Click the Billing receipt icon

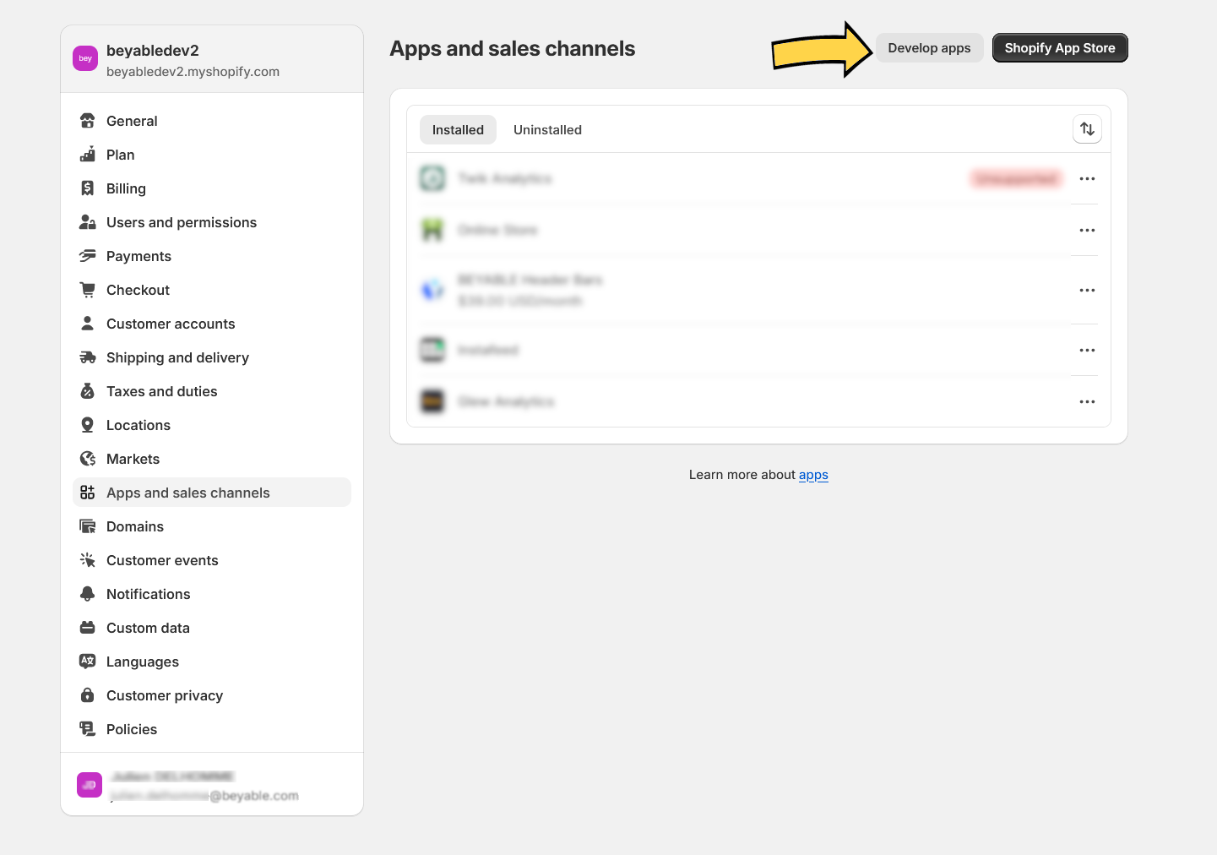pos(87,188)
